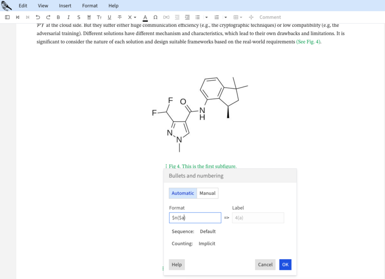Confirm numbering with OK button

click(285, 265)
